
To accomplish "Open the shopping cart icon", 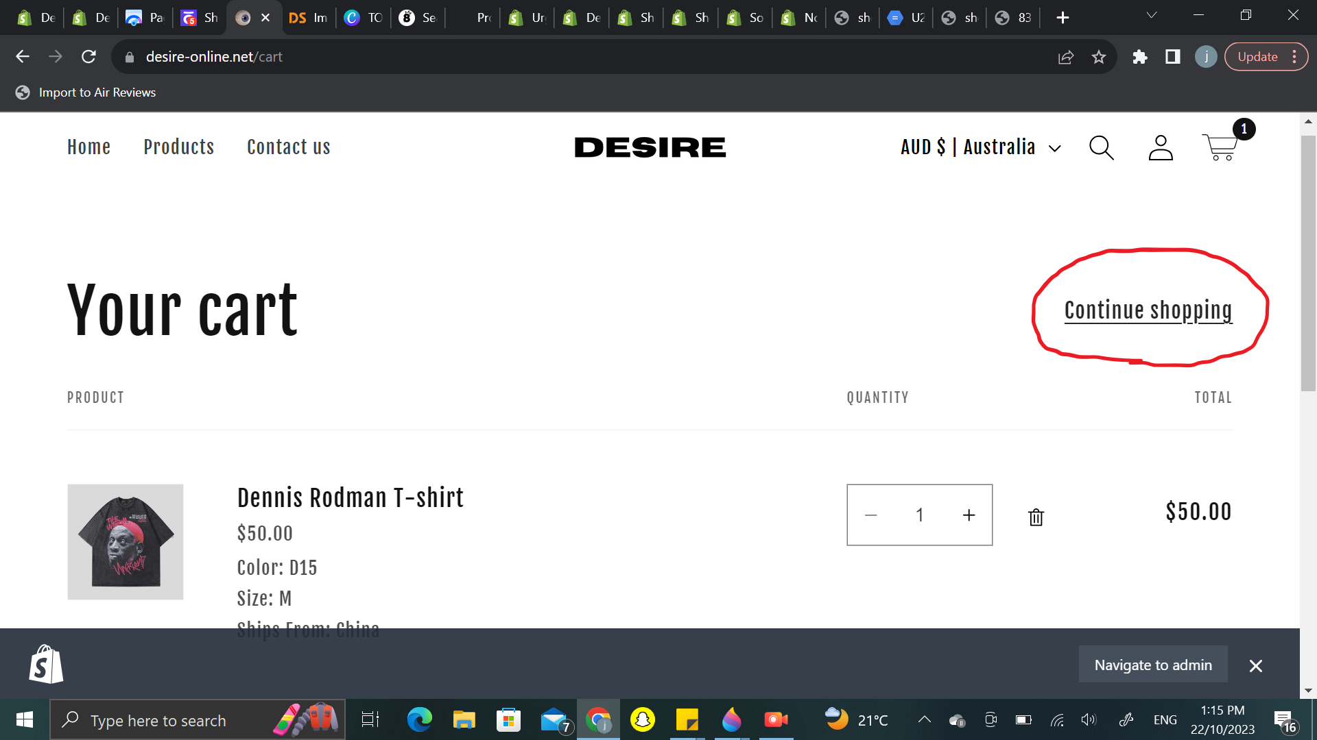I will coord(1221,147).
